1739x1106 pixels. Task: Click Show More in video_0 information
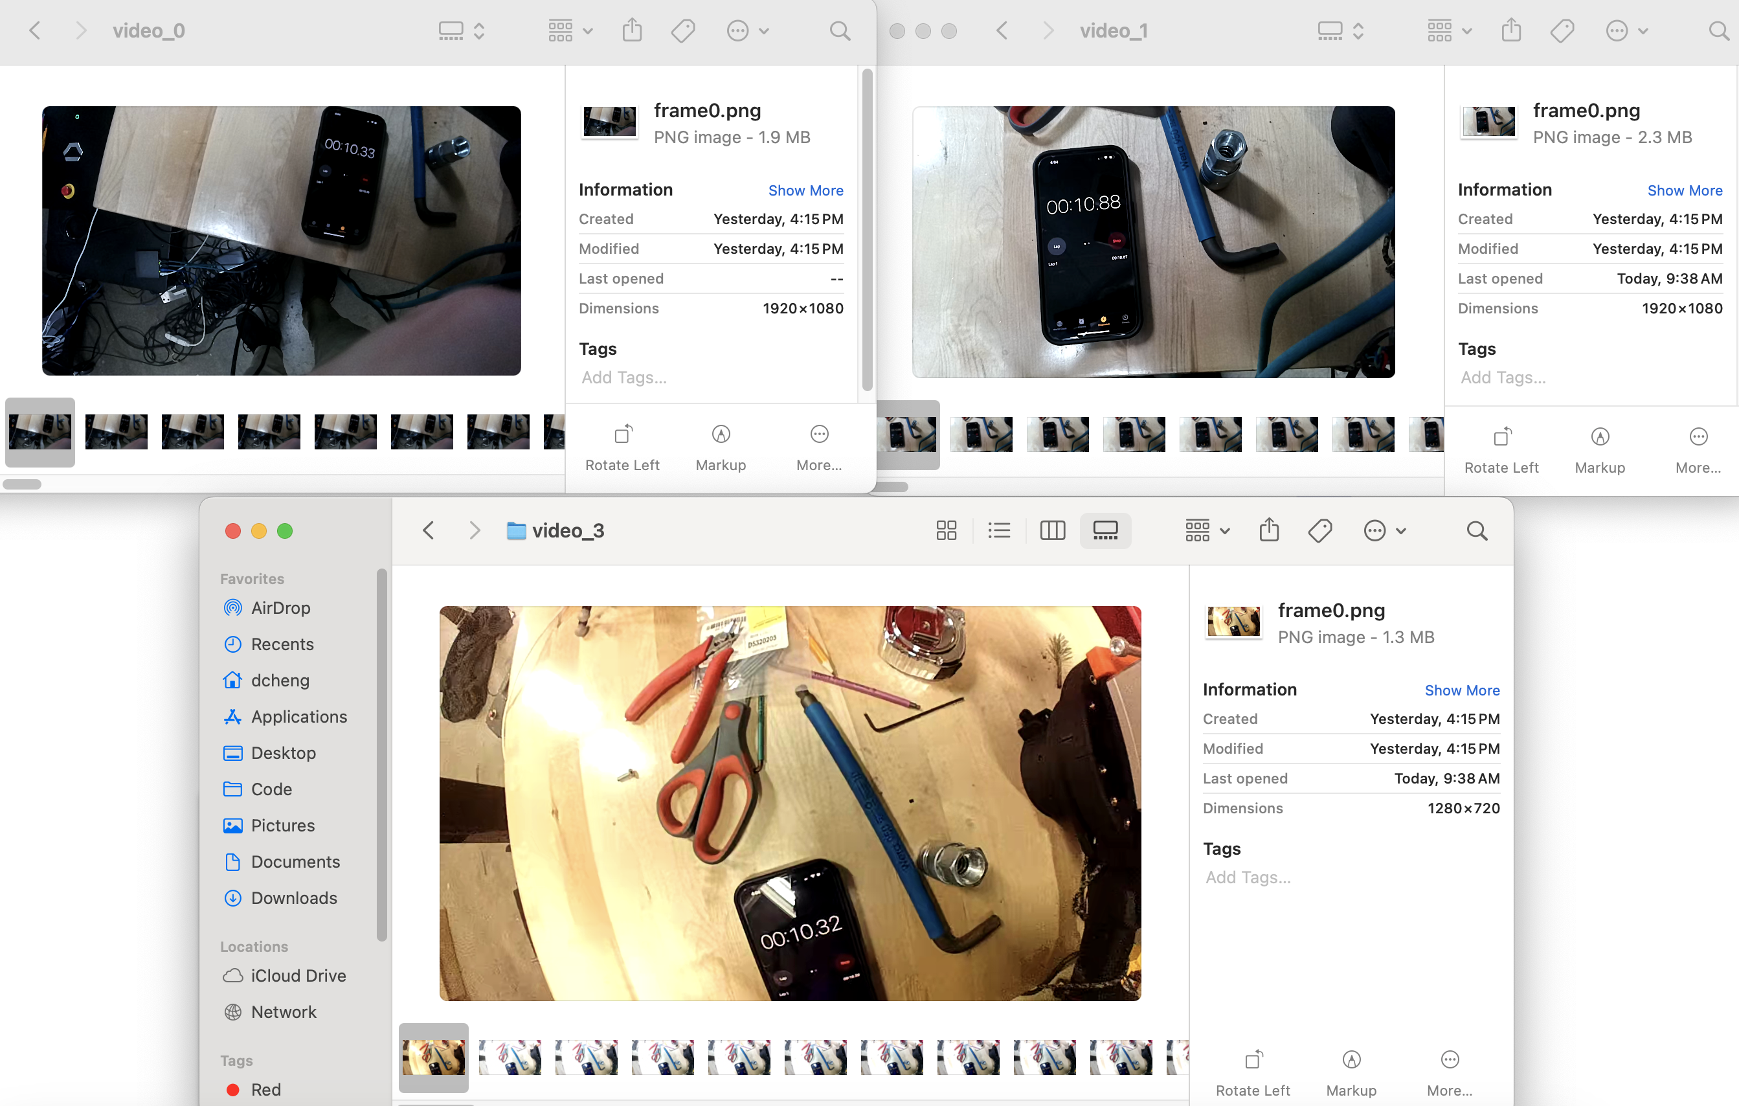point(805,190)
